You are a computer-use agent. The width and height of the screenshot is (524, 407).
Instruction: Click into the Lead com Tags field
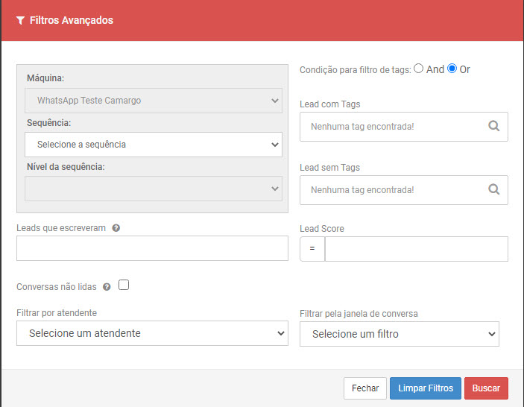[391, 127]
